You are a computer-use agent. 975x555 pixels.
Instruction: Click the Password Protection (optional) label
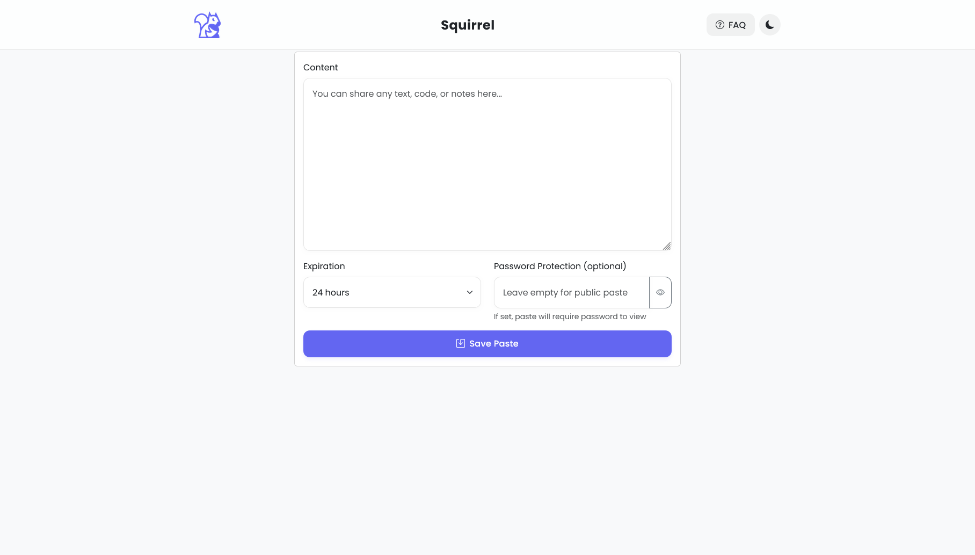click(x=560, y=266)
